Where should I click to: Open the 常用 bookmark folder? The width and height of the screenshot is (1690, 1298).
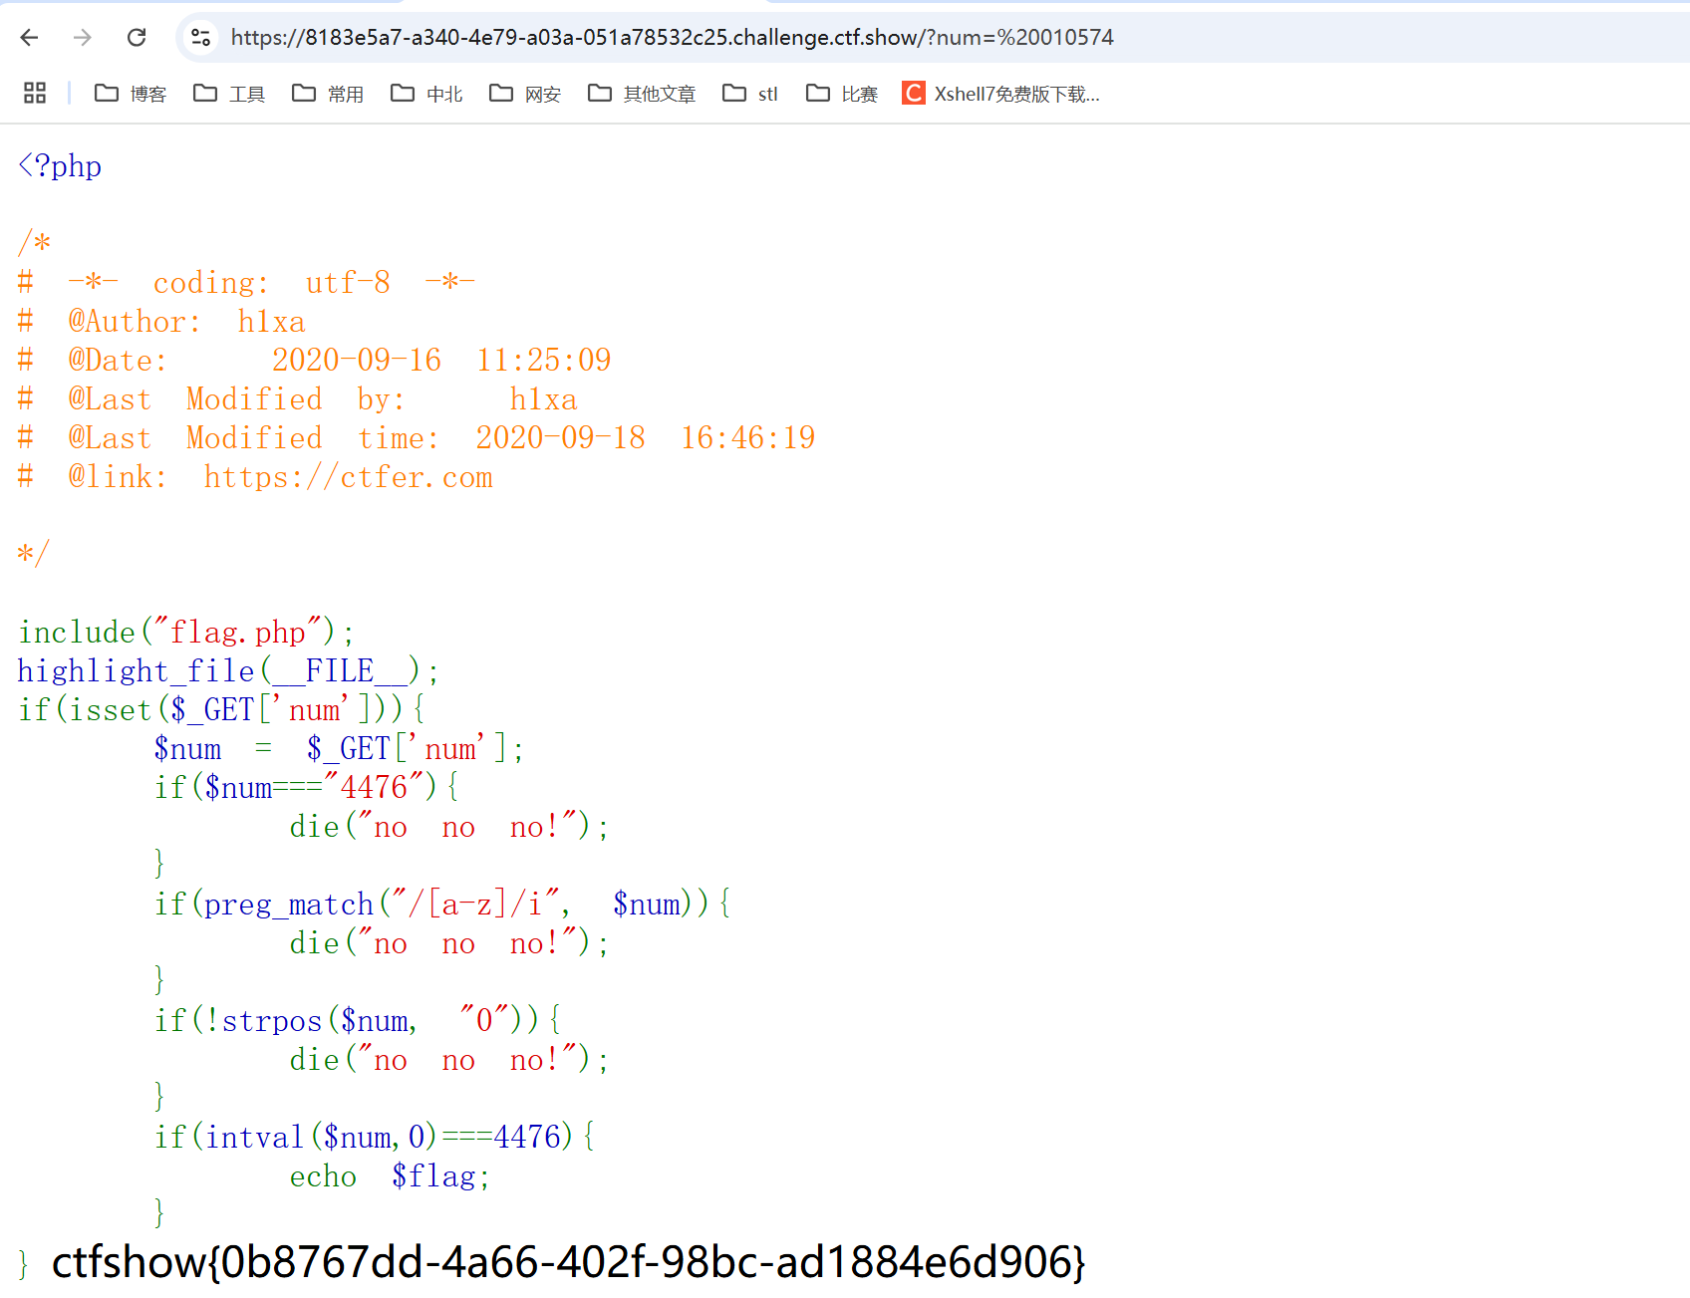328,94
